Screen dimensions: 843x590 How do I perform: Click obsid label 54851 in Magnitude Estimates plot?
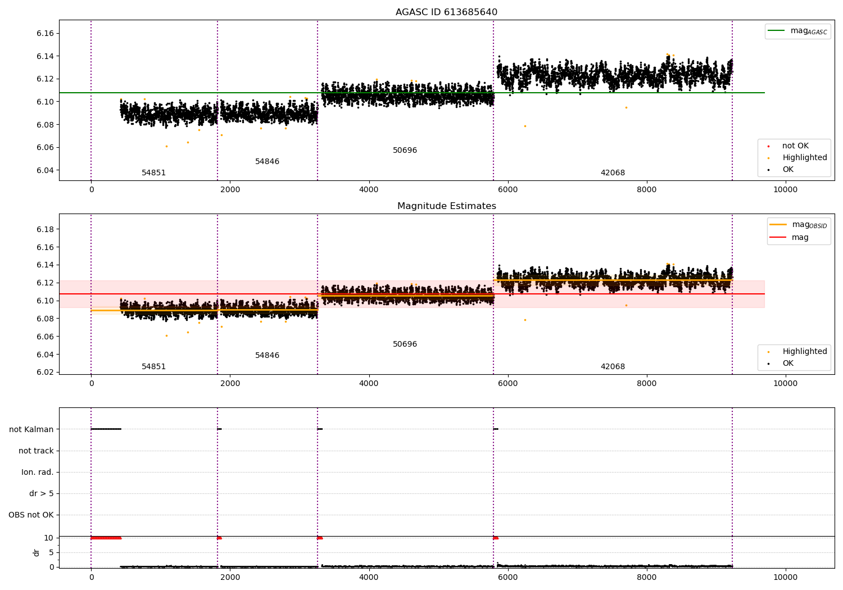pos(153,367)
